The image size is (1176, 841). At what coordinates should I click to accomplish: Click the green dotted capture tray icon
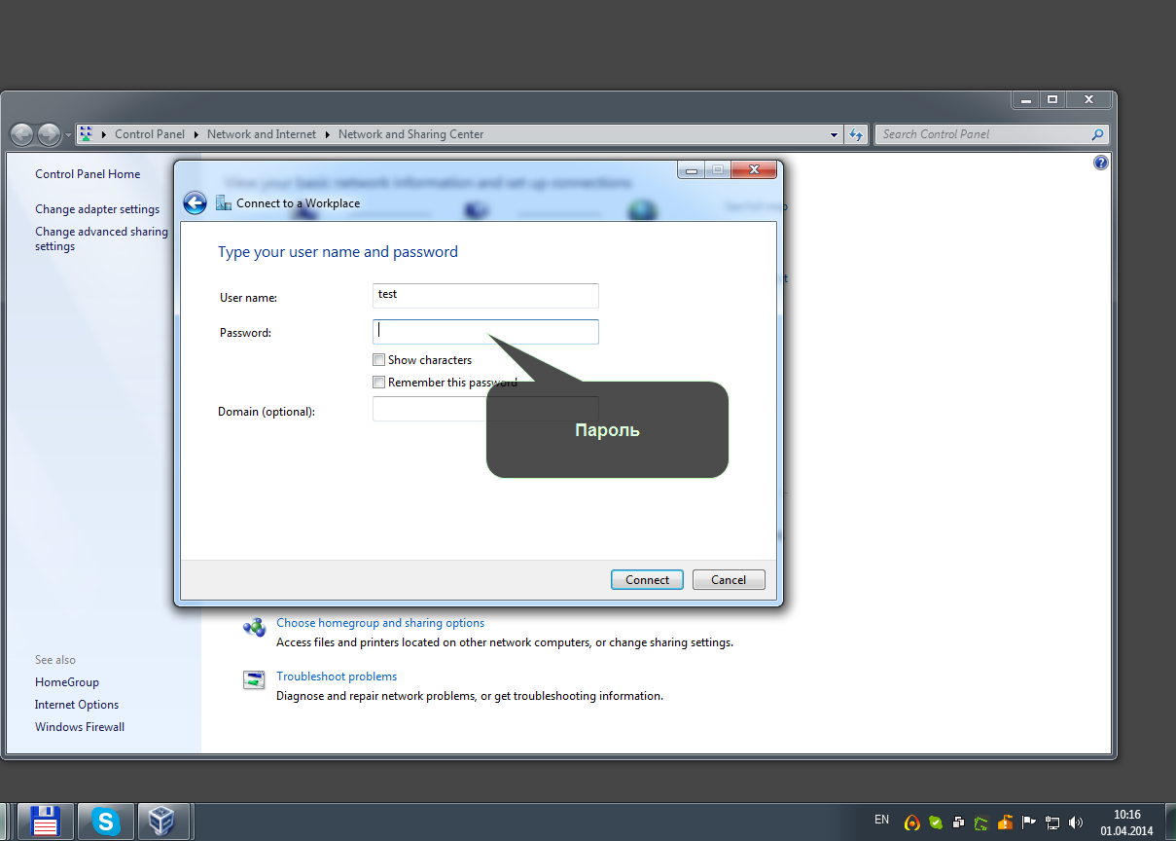tap(982, 823)
